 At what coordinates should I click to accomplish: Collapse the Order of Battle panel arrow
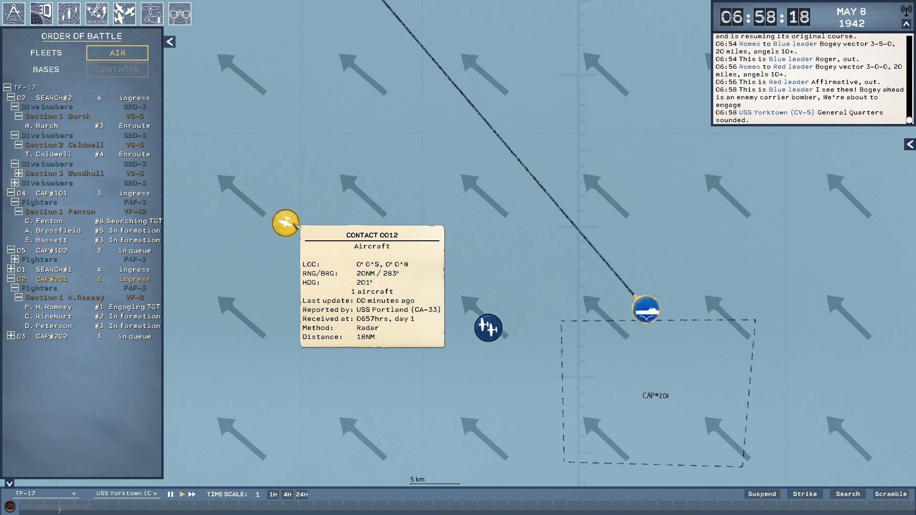[170, 42]
